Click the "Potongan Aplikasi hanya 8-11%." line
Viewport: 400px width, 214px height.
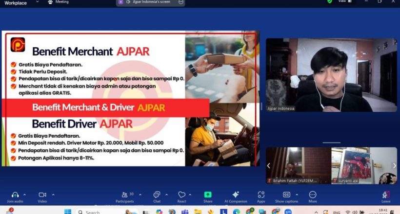(56, 158)
